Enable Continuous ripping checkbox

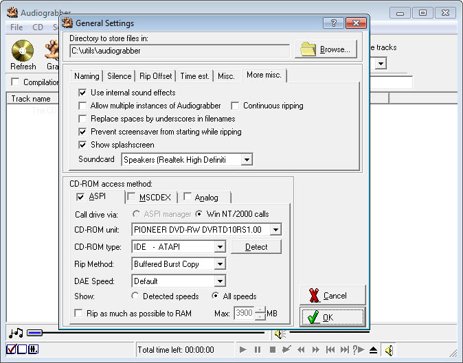[x=235, y=106]
